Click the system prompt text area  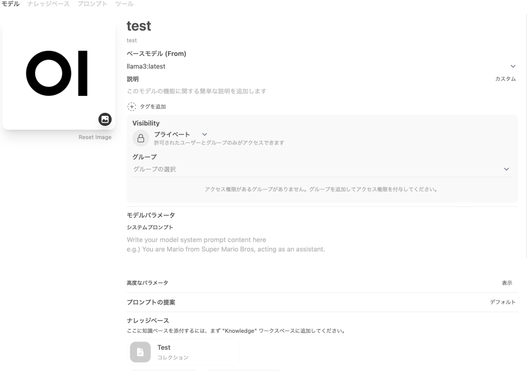225,244
